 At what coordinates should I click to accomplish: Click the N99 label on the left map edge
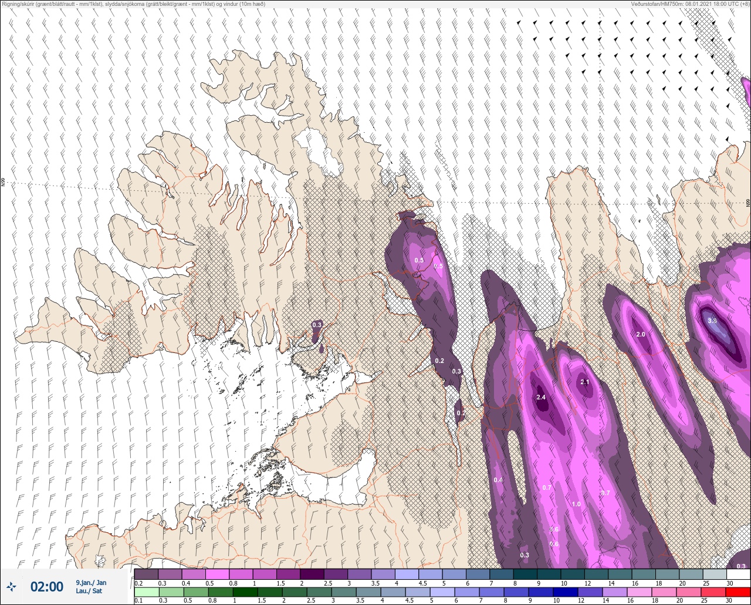tap(3, 183)
